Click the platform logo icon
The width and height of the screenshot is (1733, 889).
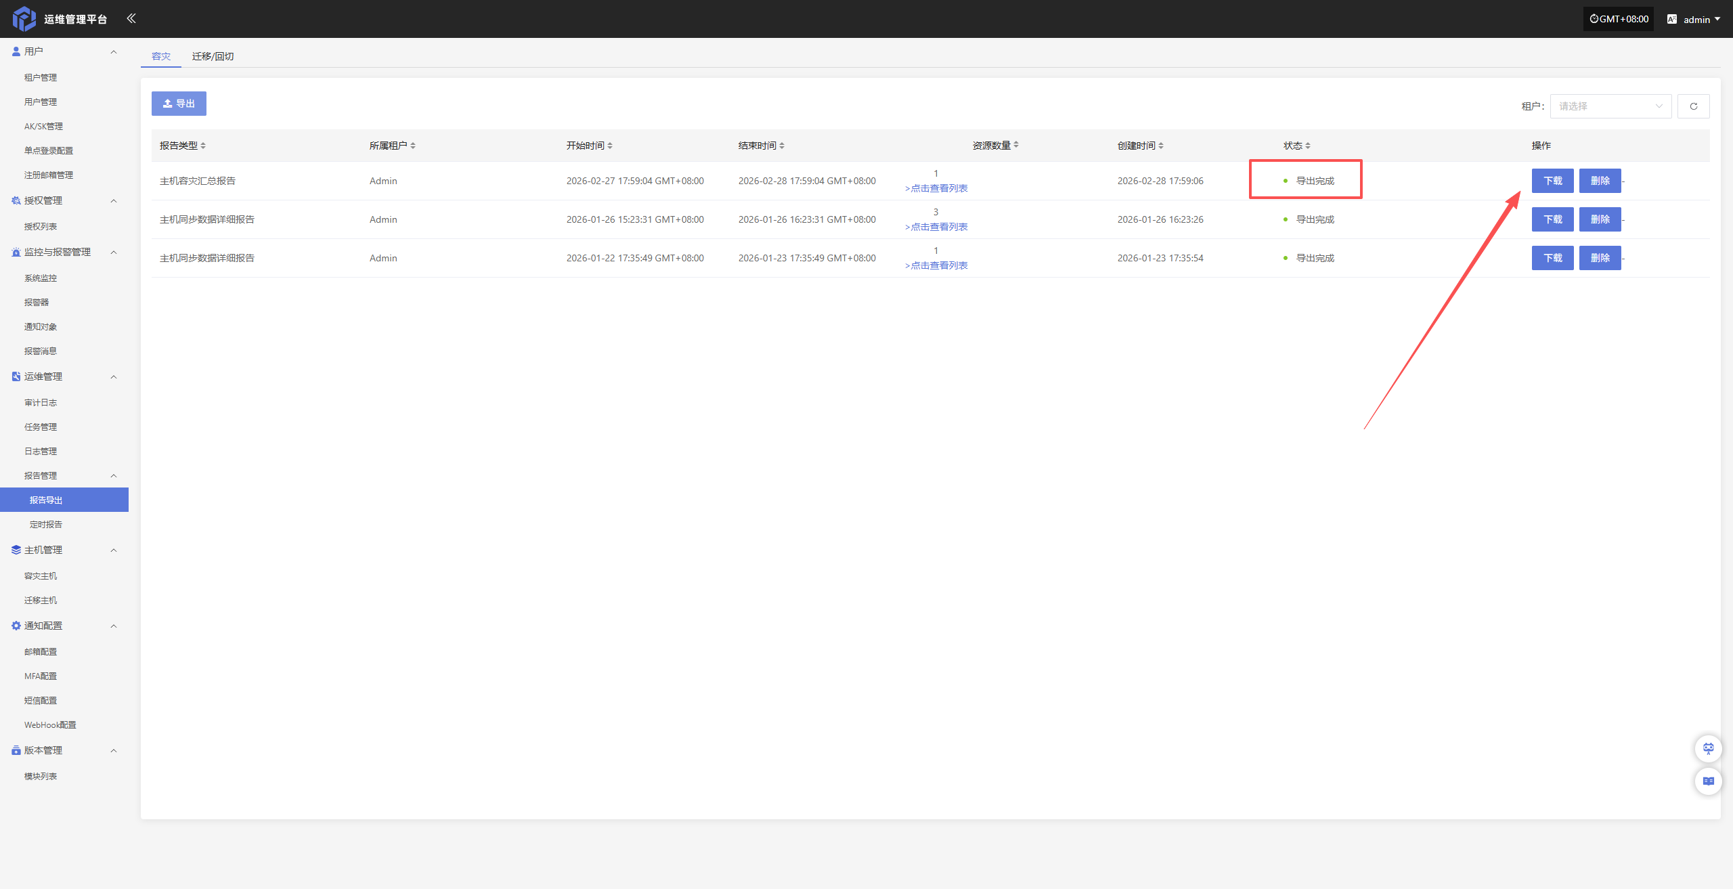click(x=24, y=18)
